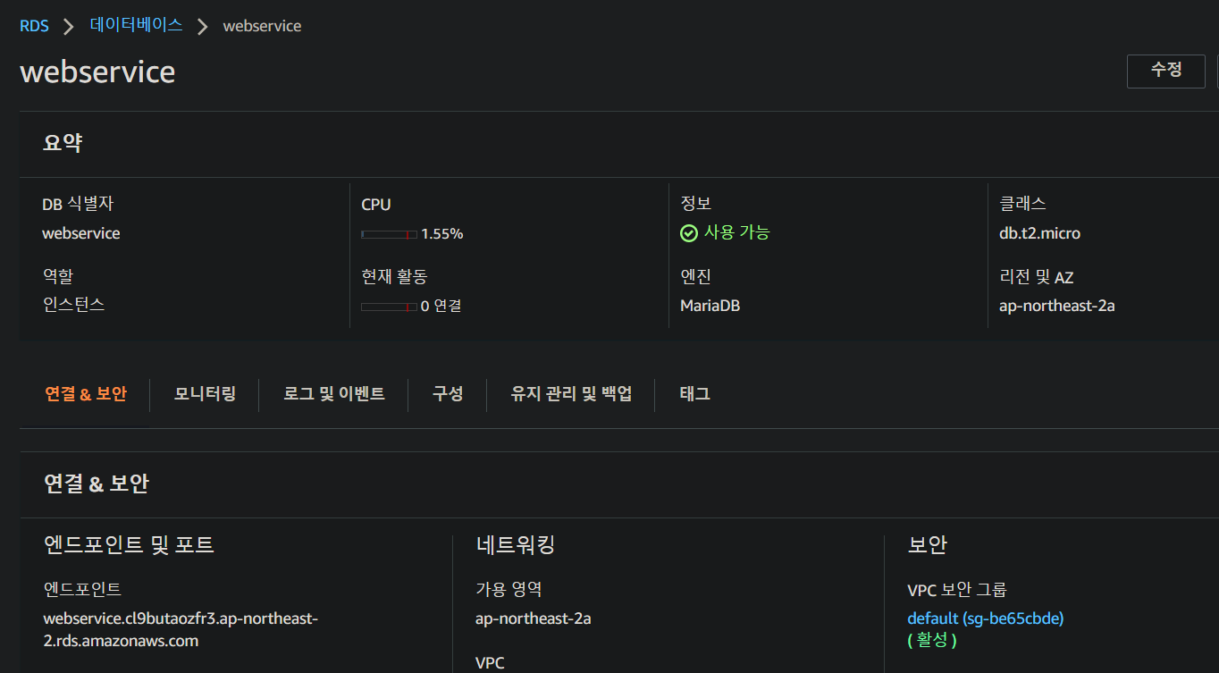Image resolution: width=1219 pixels, height=673 pixels.
Task: Select the webservice endpoint address text
Action: (x=179, y=628)
